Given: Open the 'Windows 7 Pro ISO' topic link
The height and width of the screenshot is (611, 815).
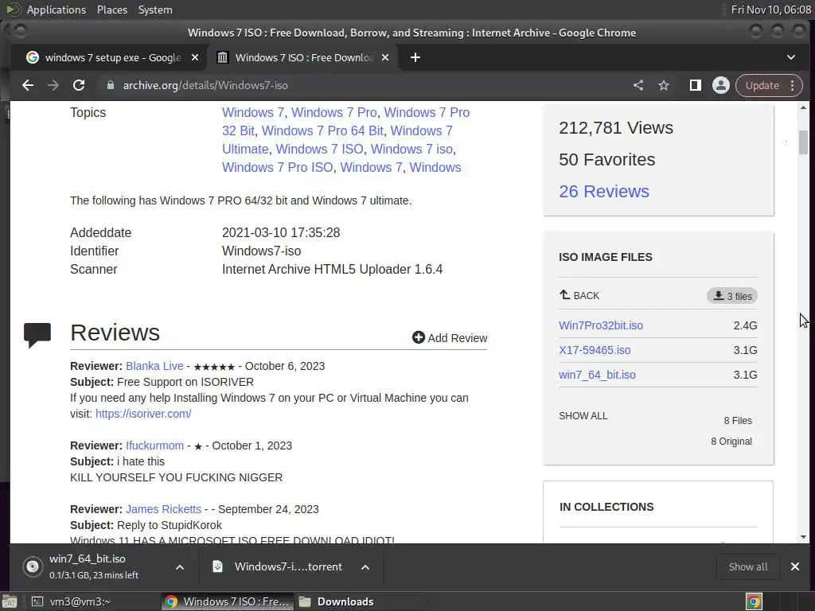Looking at the screenshot, I should click(278, 167).
